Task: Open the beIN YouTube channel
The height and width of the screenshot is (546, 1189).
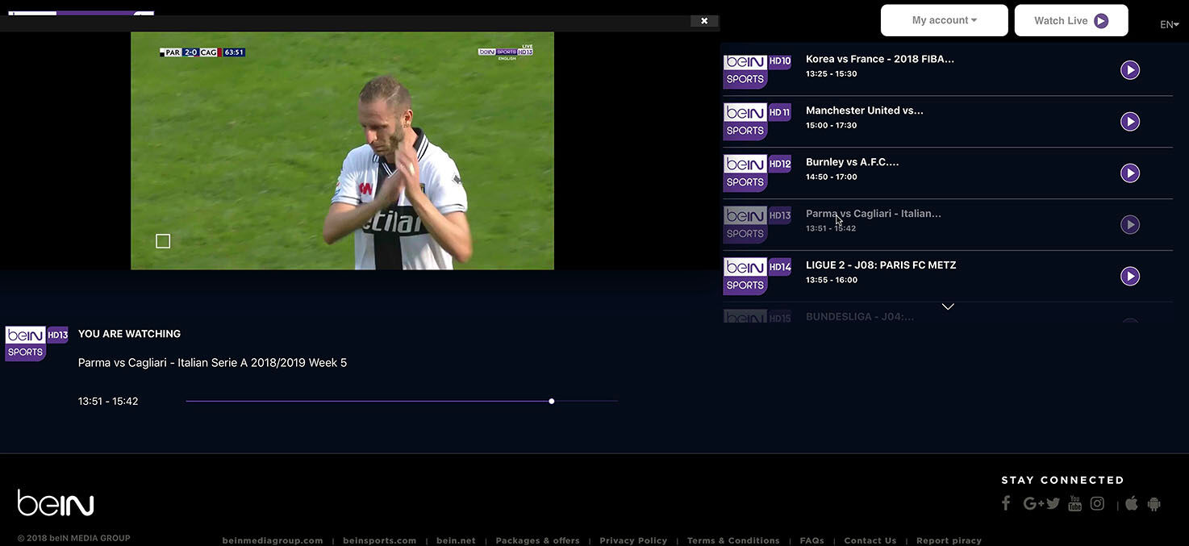Action: tap(1074, 503)
